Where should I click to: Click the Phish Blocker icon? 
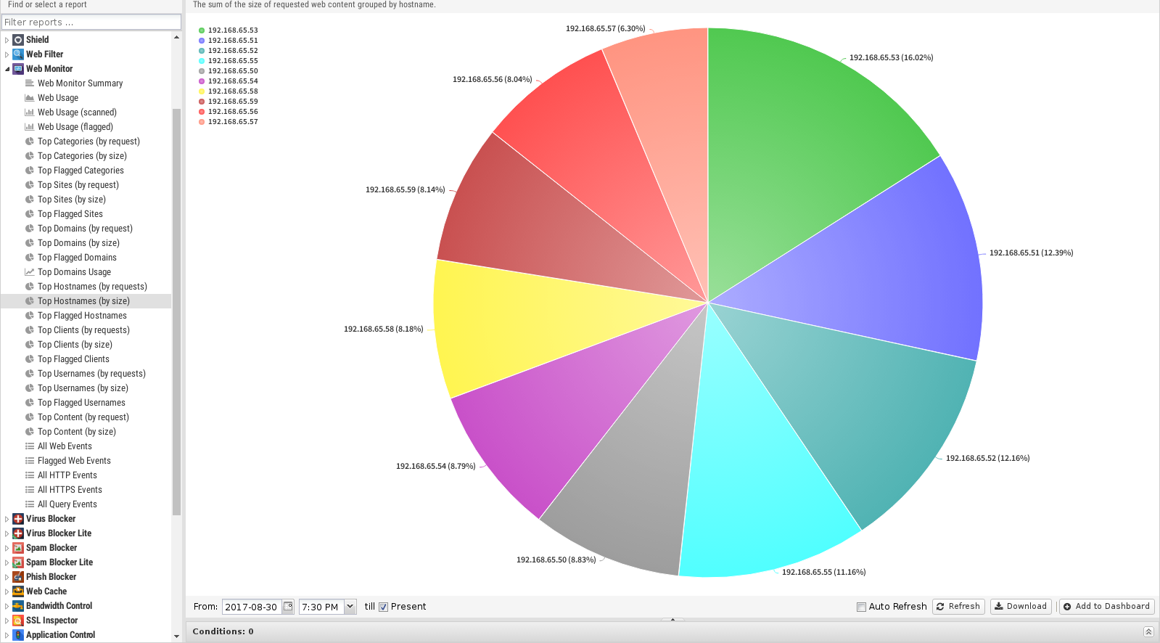pyautogui.click(x=18, y=577)
